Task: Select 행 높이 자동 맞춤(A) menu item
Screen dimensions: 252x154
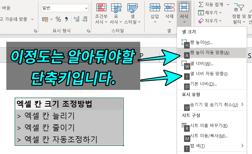Action: (212, 53)
